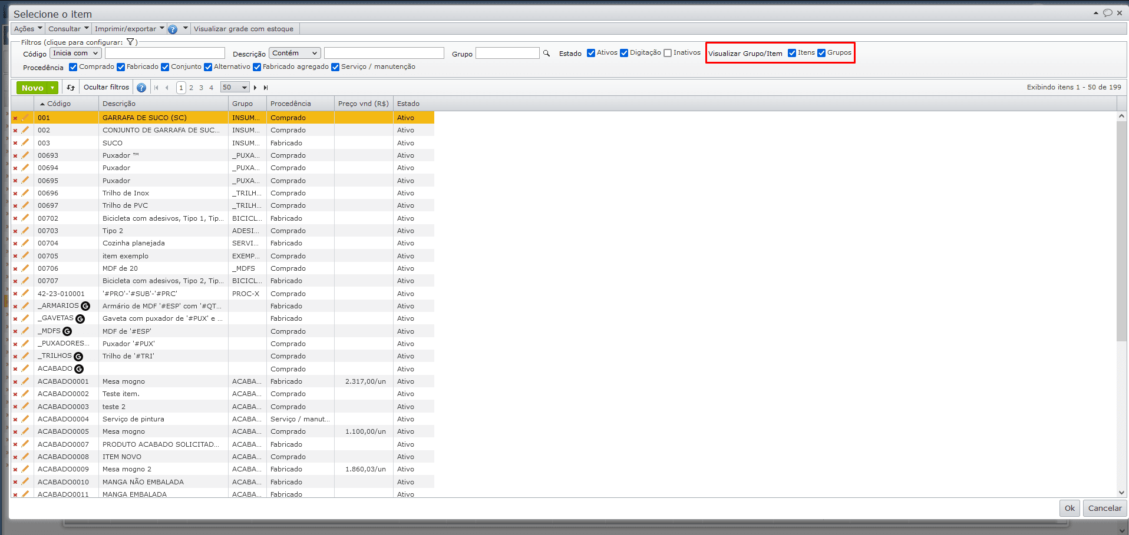Expand the Novo button dropdown arrow

coord(52,88)
